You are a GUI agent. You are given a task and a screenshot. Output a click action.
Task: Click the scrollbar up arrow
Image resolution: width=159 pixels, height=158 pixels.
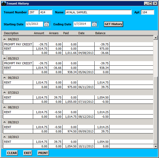(156, 38)
